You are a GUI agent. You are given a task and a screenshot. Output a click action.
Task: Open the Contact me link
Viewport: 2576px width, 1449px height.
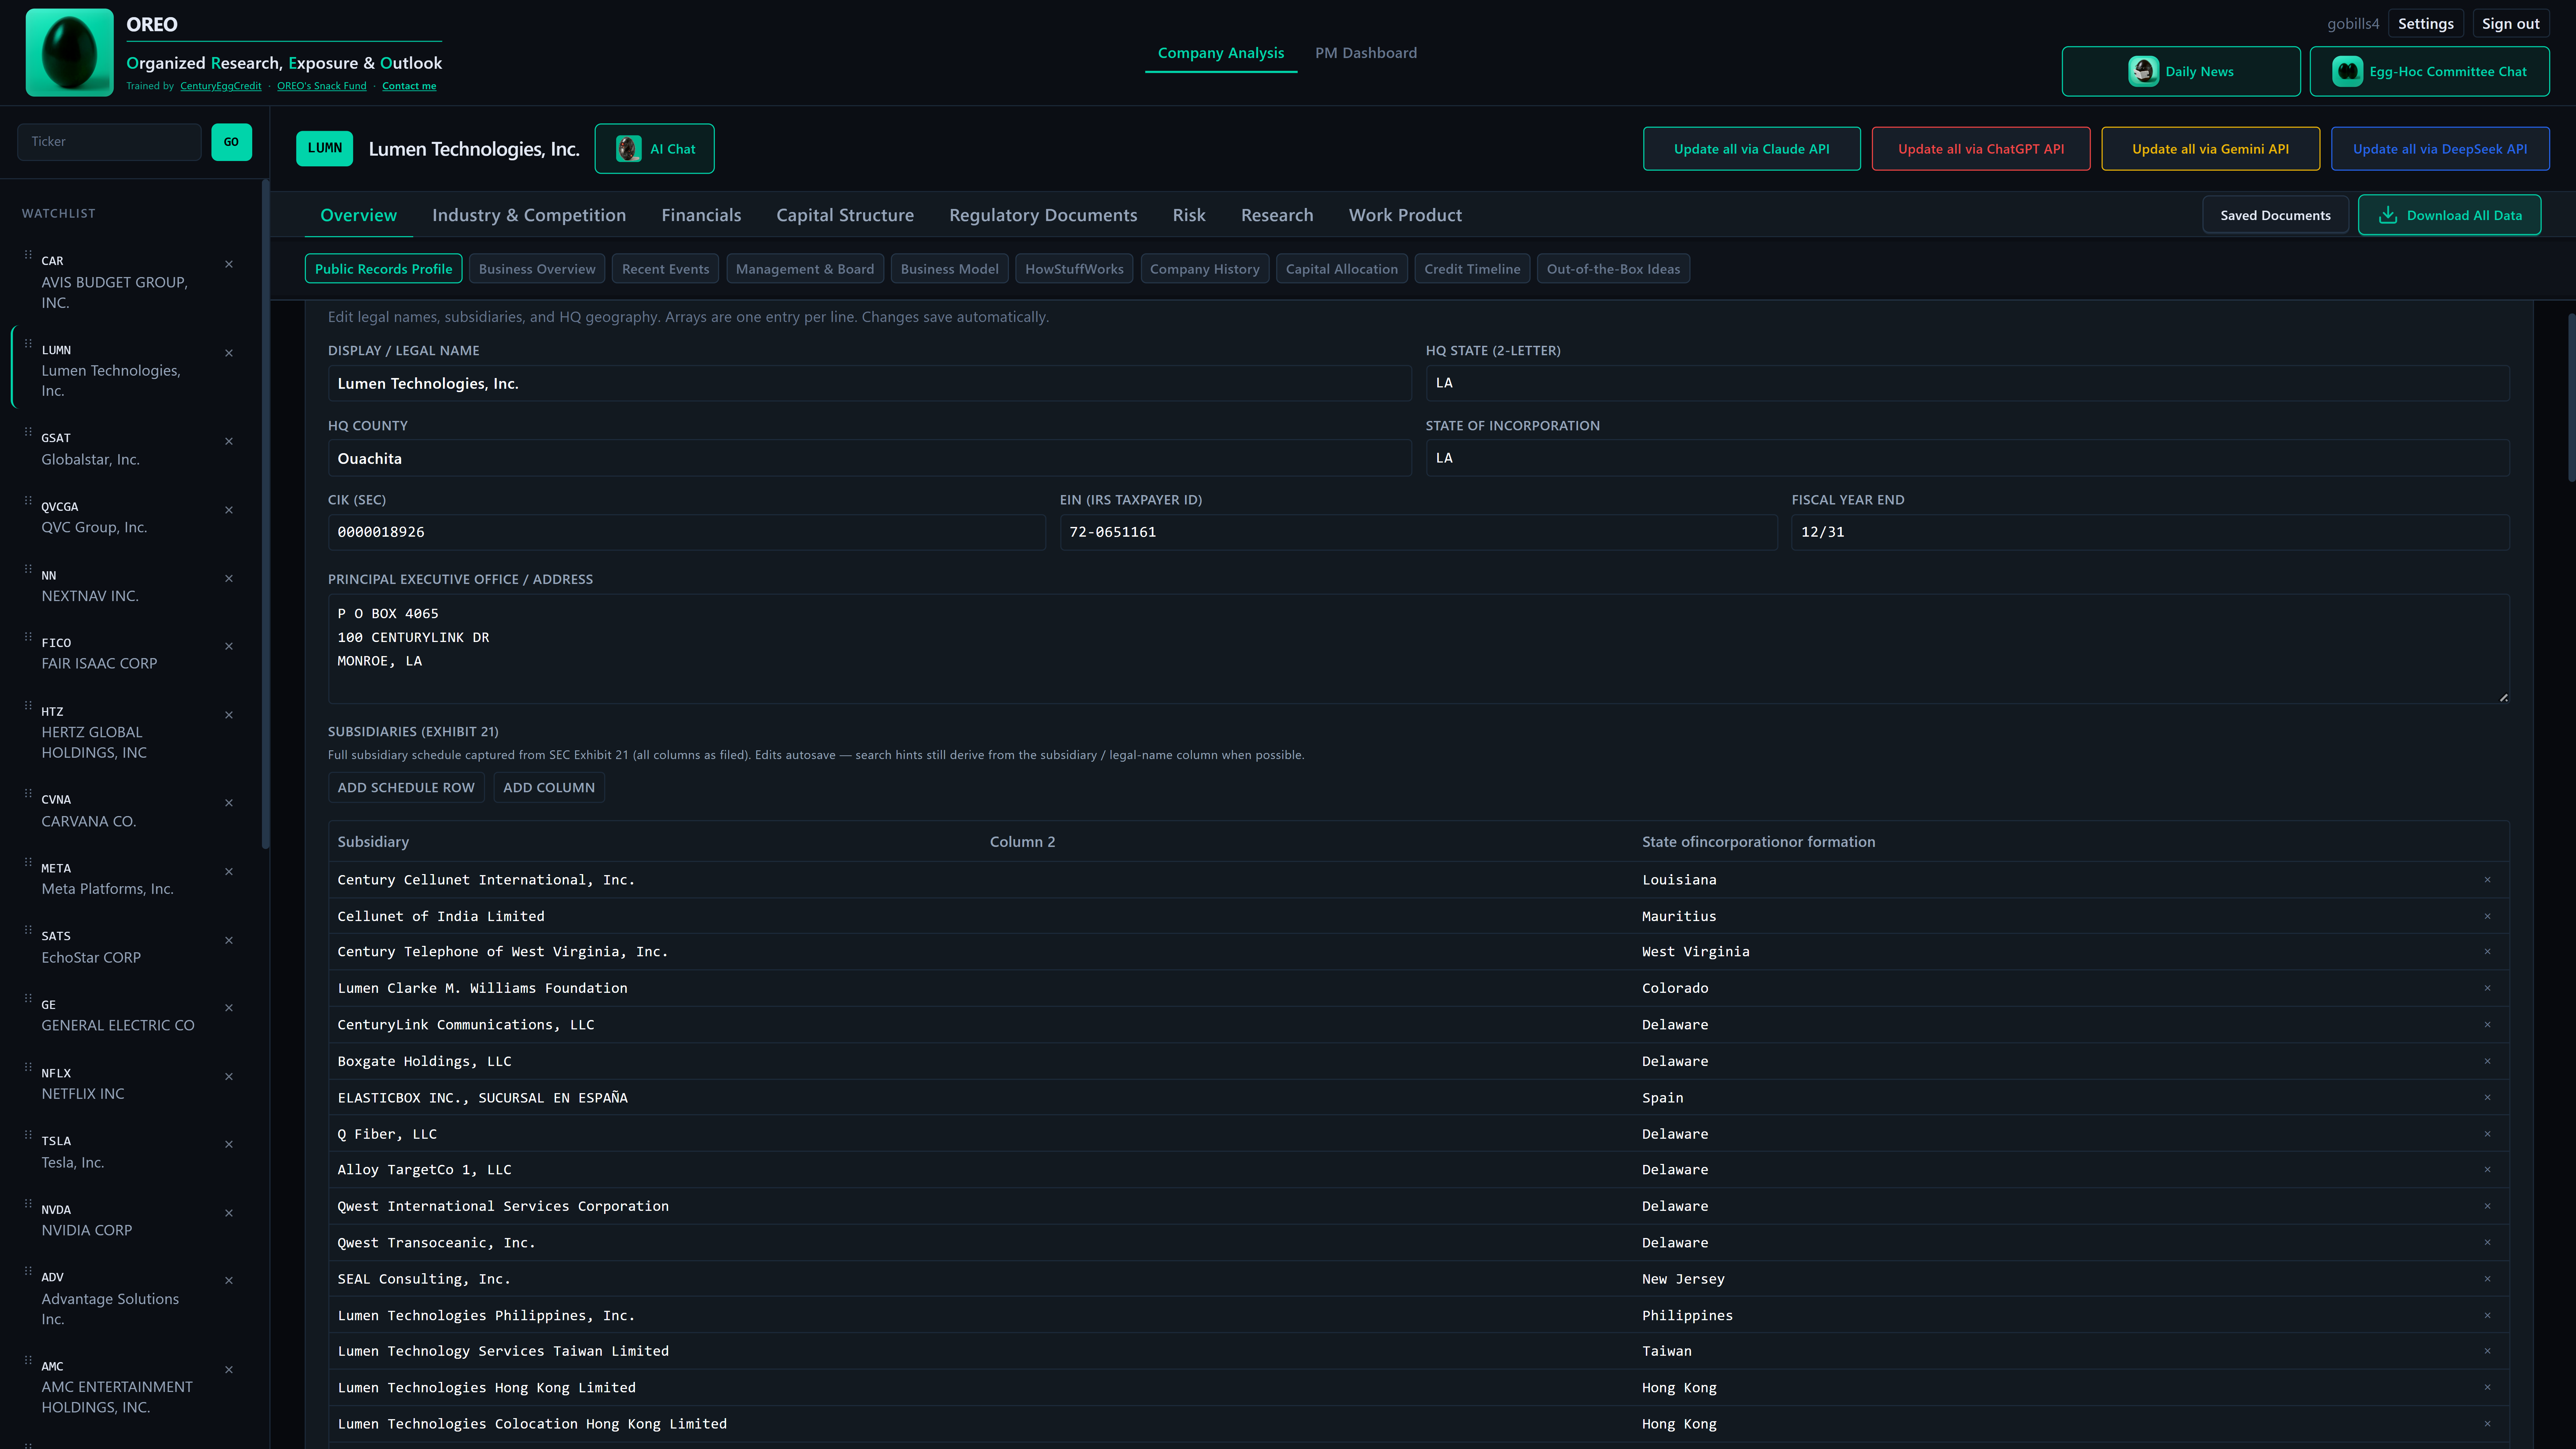click(x=409, y=86)
